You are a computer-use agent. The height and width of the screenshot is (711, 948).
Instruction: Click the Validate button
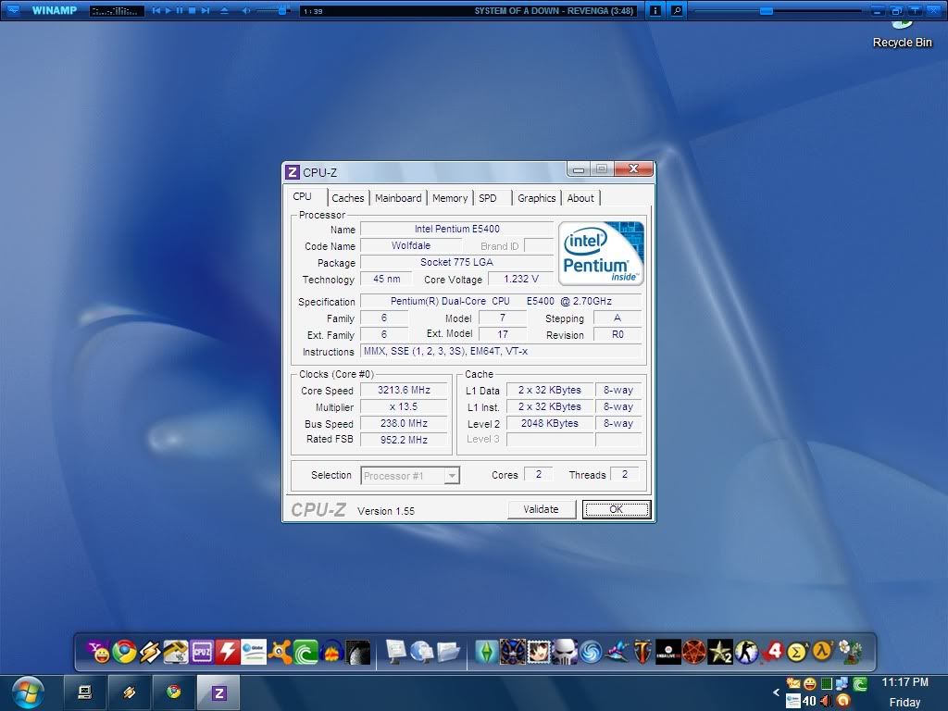(x=541, y=510)
